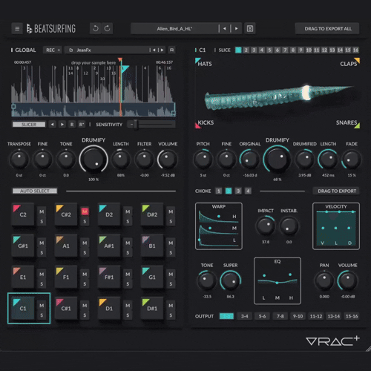
Task: Click the save icon beside the JeanFx sample field
Action: [x=171, y=50]
